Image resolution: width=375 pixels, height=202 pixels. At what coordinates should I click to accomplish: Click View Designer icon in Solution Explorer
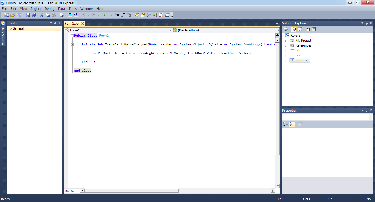coord(314,29)
